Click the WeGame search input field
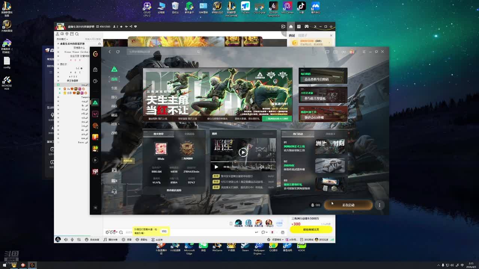The width and height of the screenshot is (479, 269). tap(150, 52)
